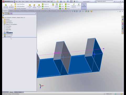126x95 pixels.
Task: Click the Undo icon
Action: [x=68, y=1]
